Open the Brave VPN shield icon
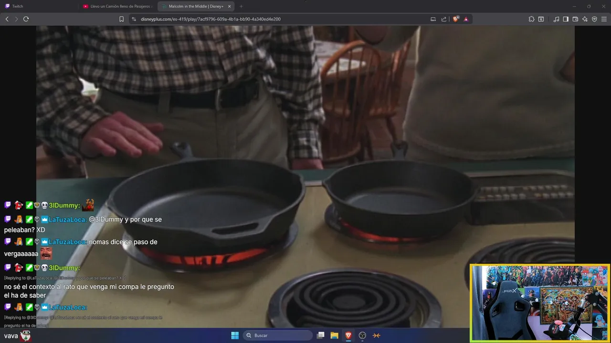The image size is (611, 343). [594, 19]
